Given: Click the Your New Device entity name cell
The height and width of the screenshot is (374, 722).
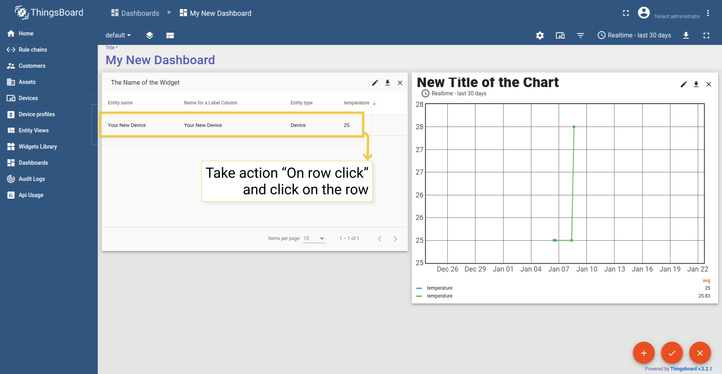Looking at the screenshot, I should pyautogui.click(x=127, y=125).
